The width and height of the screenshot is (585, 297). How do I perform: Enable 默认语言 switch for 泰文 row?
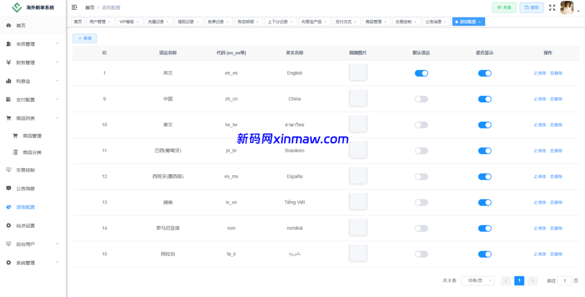pyautogui.click(x=421, y=125)
